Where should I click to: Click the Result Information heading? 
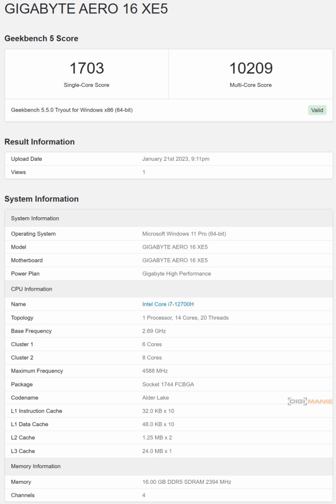[39, 142]
